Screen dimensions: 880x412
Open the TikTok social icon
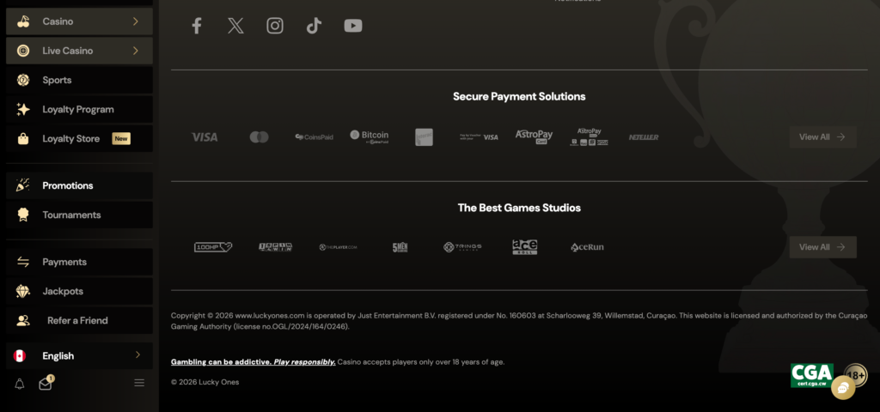pyautogui.click(x=314, y=26)
